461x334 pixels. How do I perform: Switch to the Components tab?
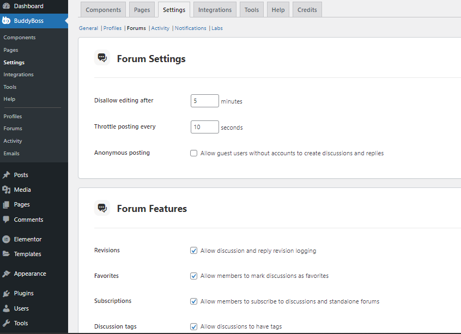click(103, 10)
